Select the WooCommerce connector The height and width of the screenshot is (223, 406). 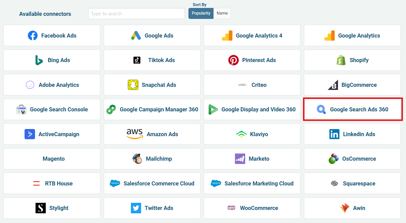(252, 208)
